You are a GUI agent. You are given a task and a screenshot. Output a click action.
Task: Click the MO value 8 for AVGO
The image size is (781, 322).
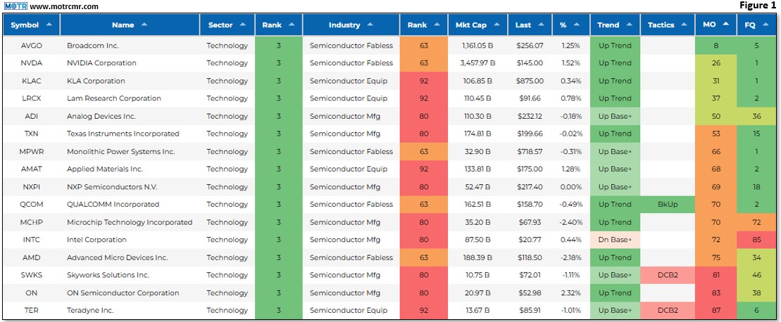tap(716, 46)
